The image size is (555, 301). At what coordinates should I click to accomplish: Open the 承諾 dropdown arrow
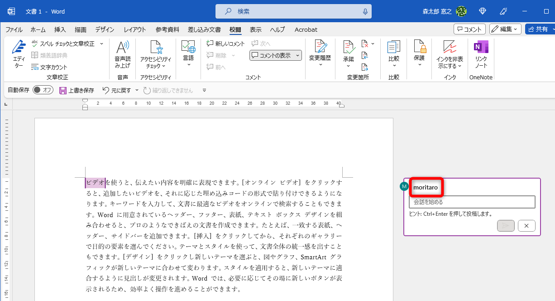click(348, 66)
